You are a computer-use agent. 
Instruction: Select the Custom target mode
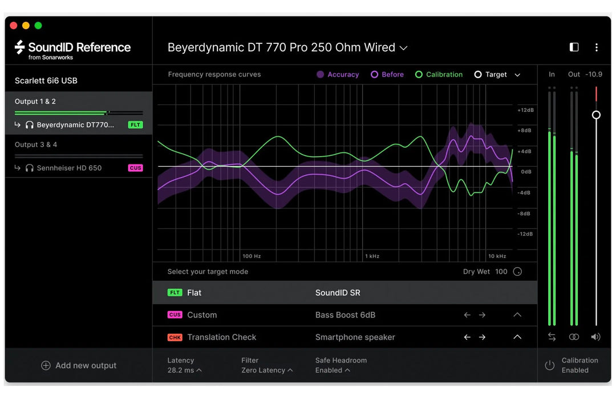point(345,315)
